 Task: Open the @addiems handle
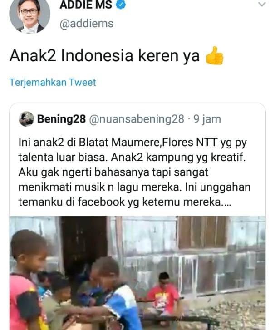[x=87, y=23]
